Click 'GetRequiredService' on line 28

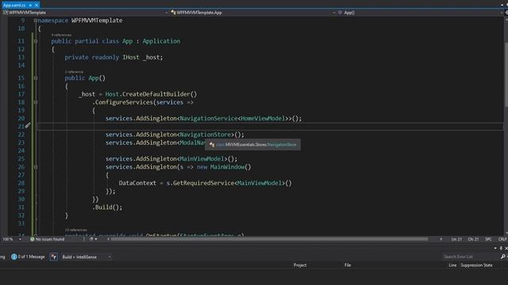tap(203, 183)
